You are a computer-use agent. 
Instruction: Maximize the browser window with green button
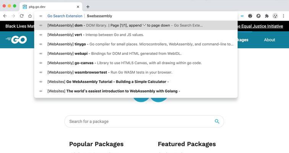click(x=15, y=6)
